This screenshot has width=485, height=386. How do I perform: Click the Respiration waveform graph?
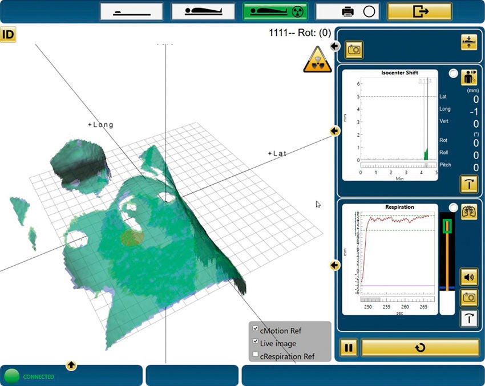390,259
